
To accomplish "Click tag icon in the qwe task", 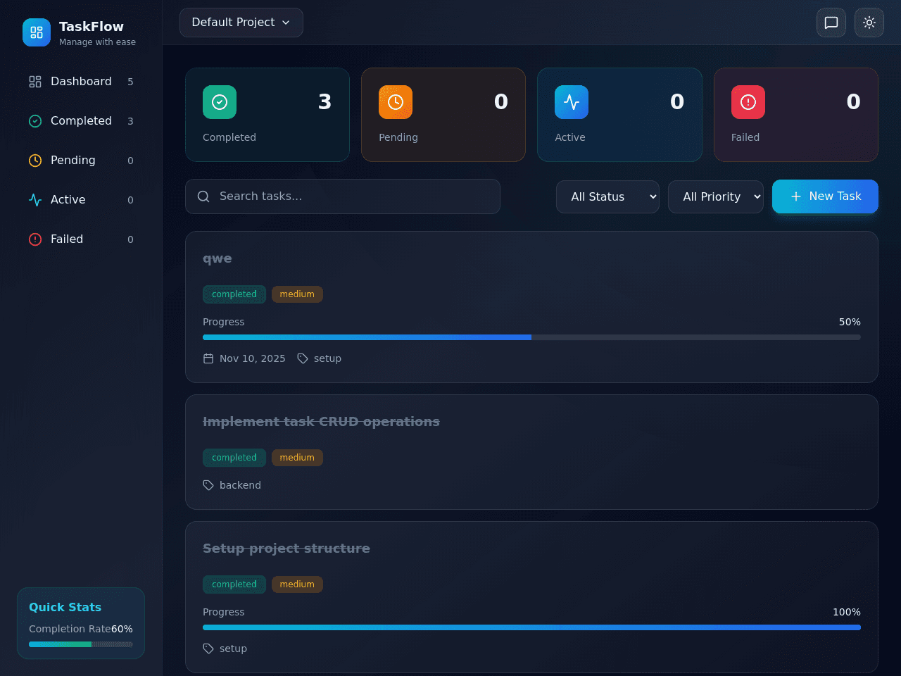I will pyautogui.click(x=303, y=358).
